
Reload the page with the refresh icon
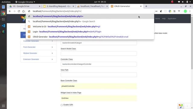(x=19, y=11)
